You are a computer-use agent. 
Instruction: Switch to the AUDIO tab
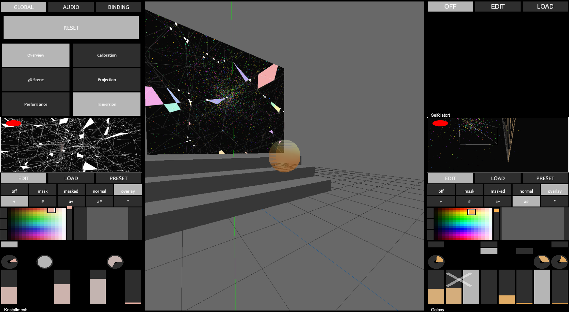pyautogui.click(x=71, y=7)
